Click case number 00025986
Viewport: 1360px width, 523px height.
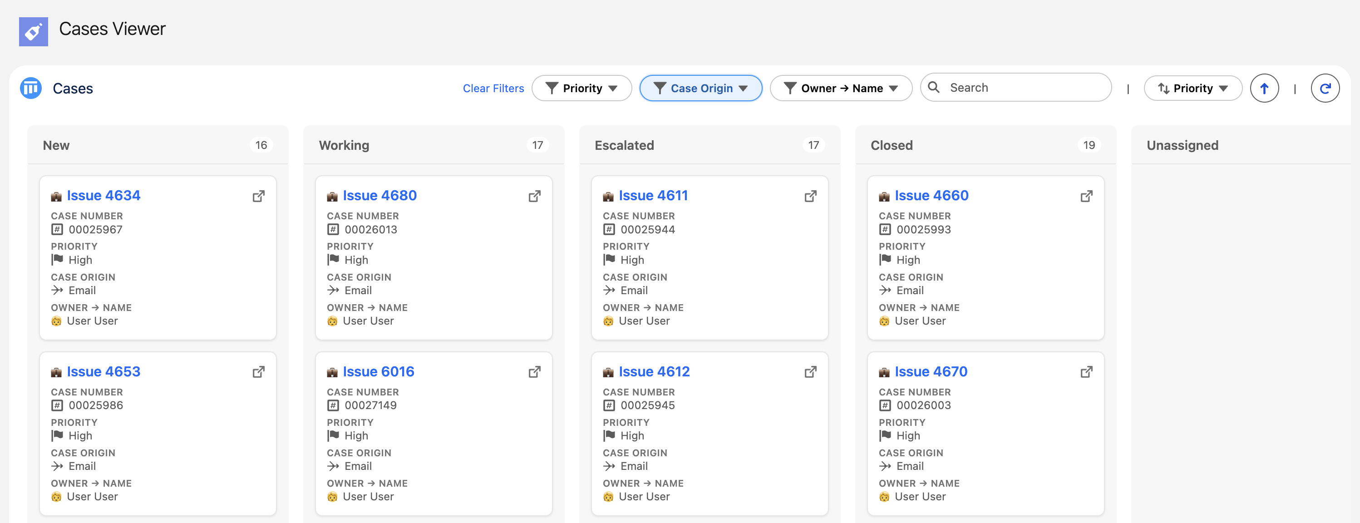96,405
